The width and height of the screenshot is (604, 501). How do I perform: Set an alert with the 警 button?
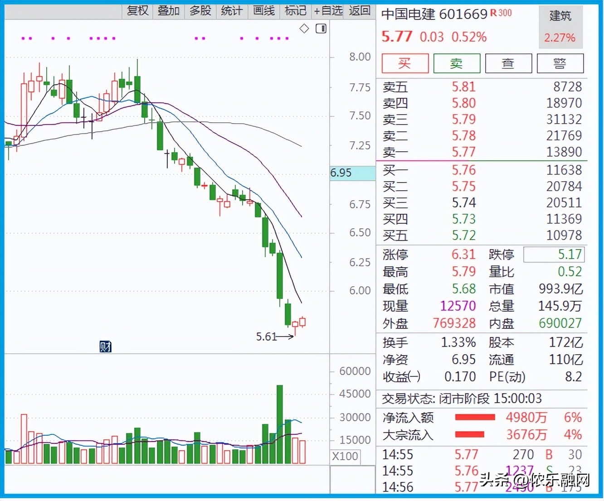[x=560, y=63]
